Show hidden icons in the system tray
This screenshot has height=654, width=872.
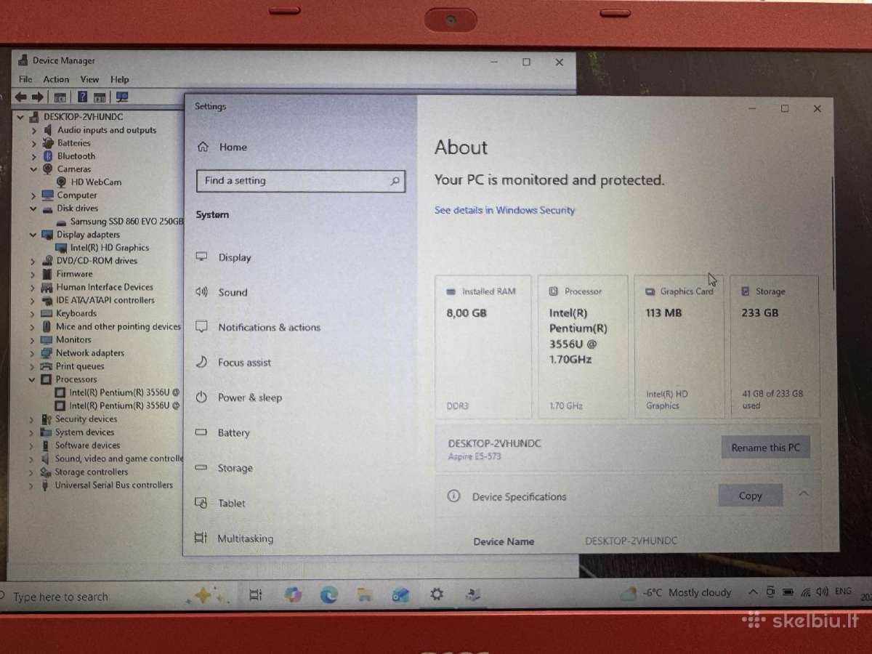[x=753, y=592]
